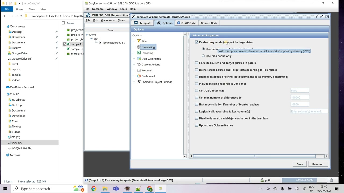Click the memory usage progress bar
Viewport: 344px width, 193px height.
click(x=304, y=180)
